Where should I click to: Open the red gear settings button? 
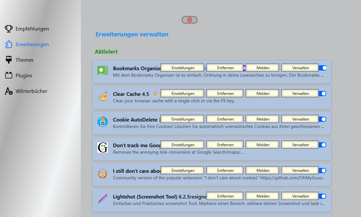click(190, 20)
